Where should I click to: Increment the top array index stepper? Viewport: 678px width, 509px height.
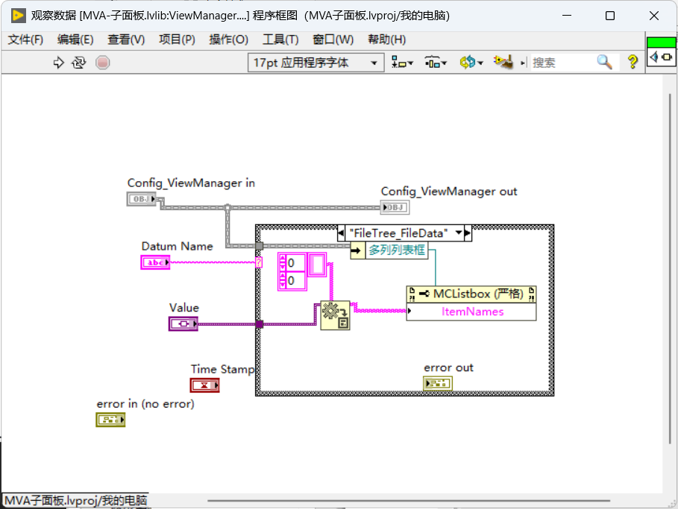[283, 259]
